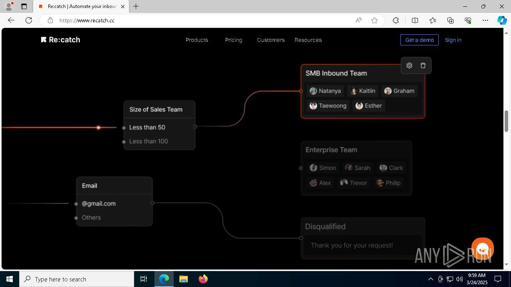Click the Re:catch logo
Viewport: 511px width, 287px height.
(61, 40)
